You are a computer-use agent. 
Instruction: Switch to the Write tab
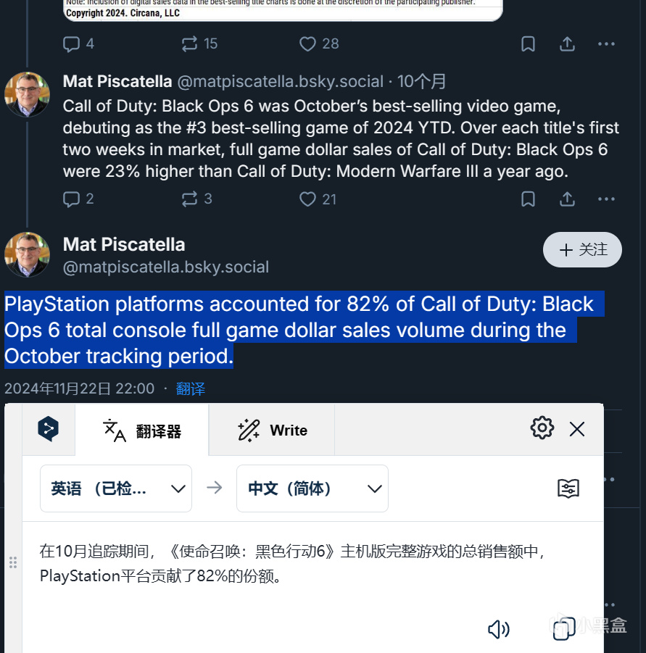pos(273,431)
